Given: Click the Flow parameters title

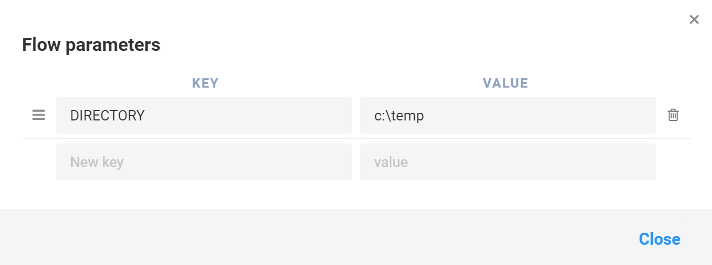Looking at the screenshot, I should coord(91,45).
